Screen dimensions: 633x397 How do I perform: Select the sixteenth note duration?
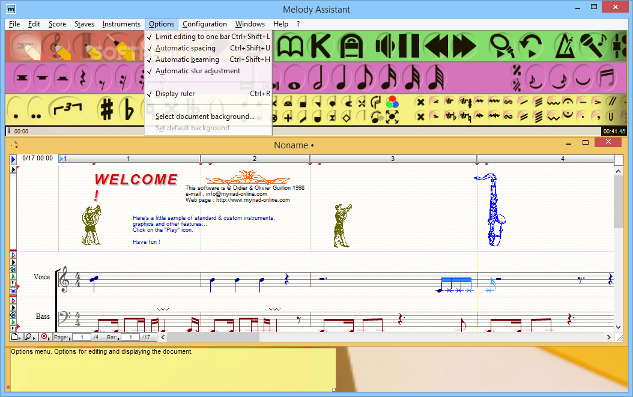click(389, 78)
